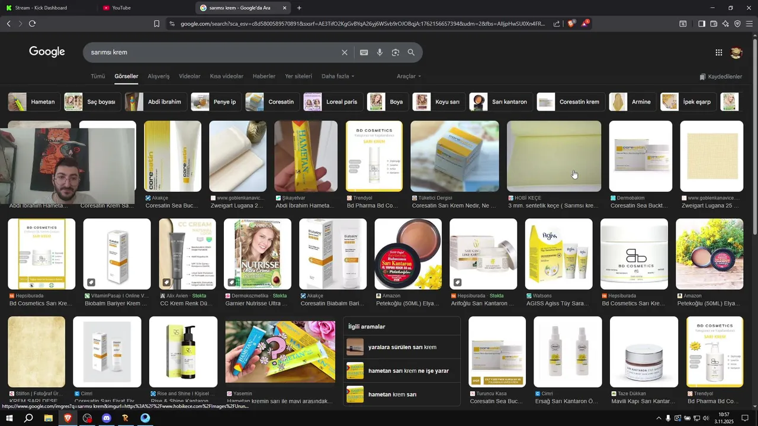Bookmark this page using the bookmark icon
Viewport: 758px width, 426px height.
click(x=156, y=24)
